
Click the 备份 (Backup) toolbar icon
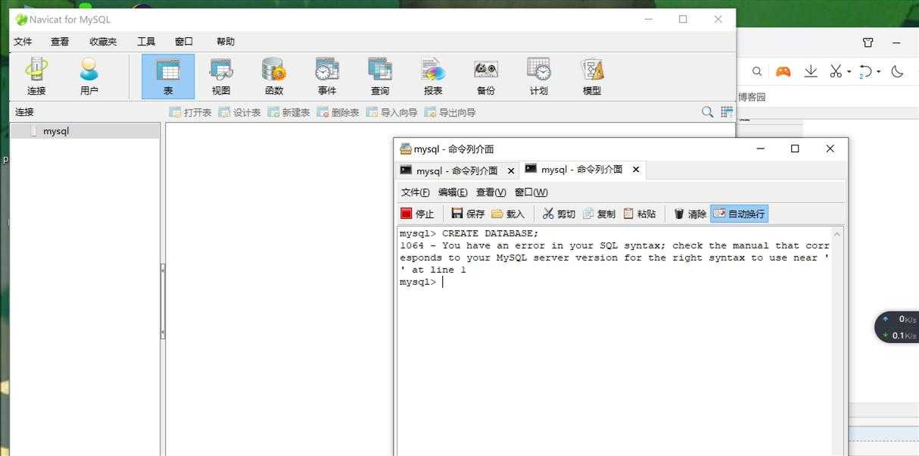point(486,77)
